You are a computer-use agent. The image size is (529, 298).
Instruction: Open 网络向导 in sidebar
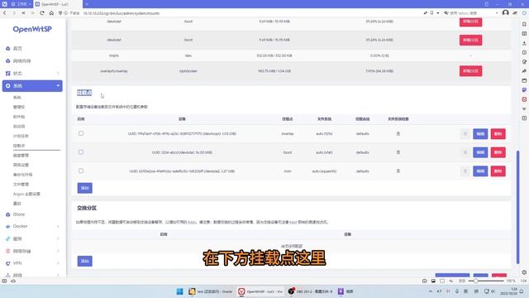tap(21, 60)
